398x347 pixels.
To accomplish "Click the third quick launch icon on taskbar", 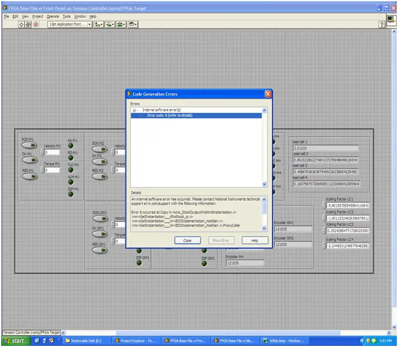I will pos(52,341).
